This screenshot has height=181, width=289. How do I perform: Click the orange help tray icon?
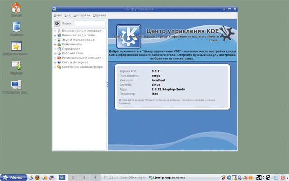click(251, 177)
